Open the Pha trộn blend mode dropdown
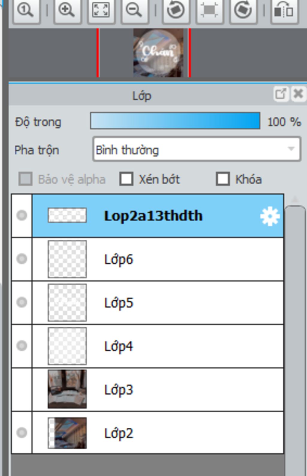The width and height of the screenshot is (307, 476). pyautogui.click(x=197, y=150)
